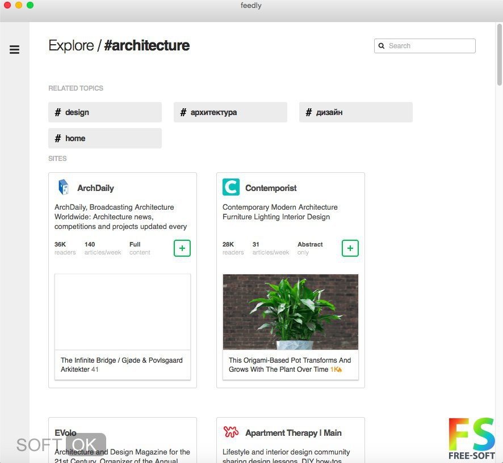Viewport: 503px width, 463px height.
Task: Follow Contemporist with the plus button
Action: [350, 248]
